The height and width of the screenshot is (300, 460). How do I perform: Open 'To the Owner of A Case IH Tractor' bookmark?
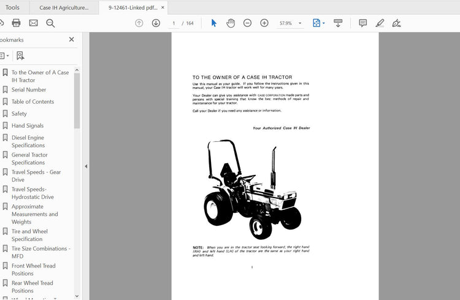40,76
